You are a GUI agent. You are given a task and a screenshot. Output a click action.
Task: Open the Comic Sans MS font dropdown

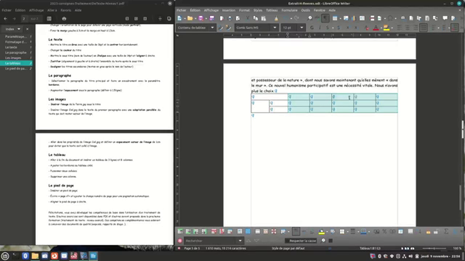point(275,28)
